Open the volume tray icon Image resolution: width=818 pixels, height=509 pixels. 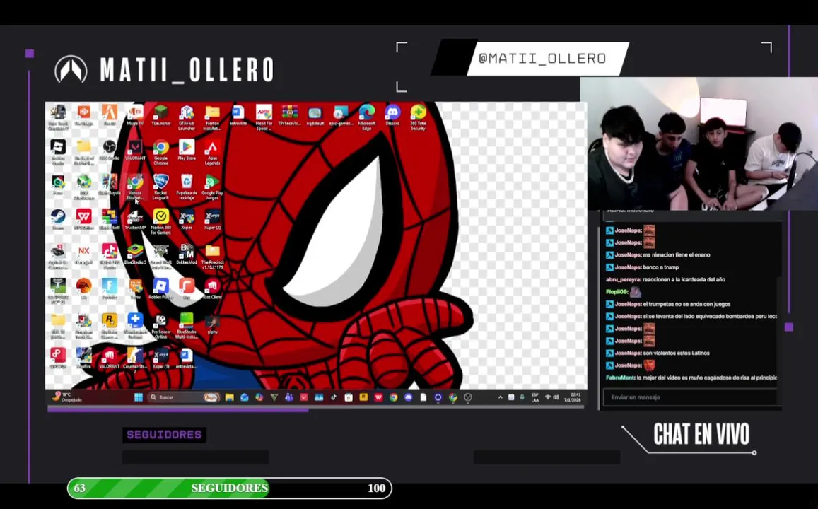coord(556,397)
